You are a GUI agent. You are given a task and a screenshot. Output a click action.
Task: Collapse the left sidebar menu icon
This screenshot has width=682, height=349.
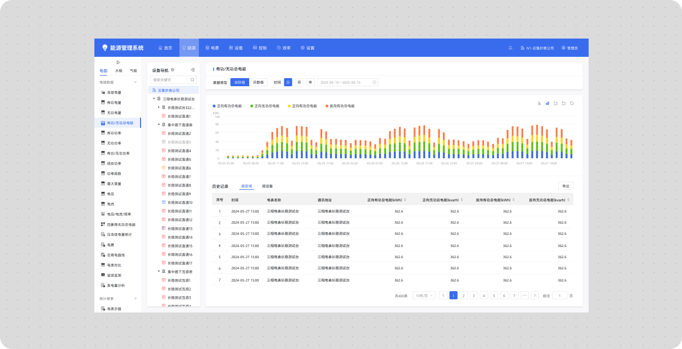118,62
